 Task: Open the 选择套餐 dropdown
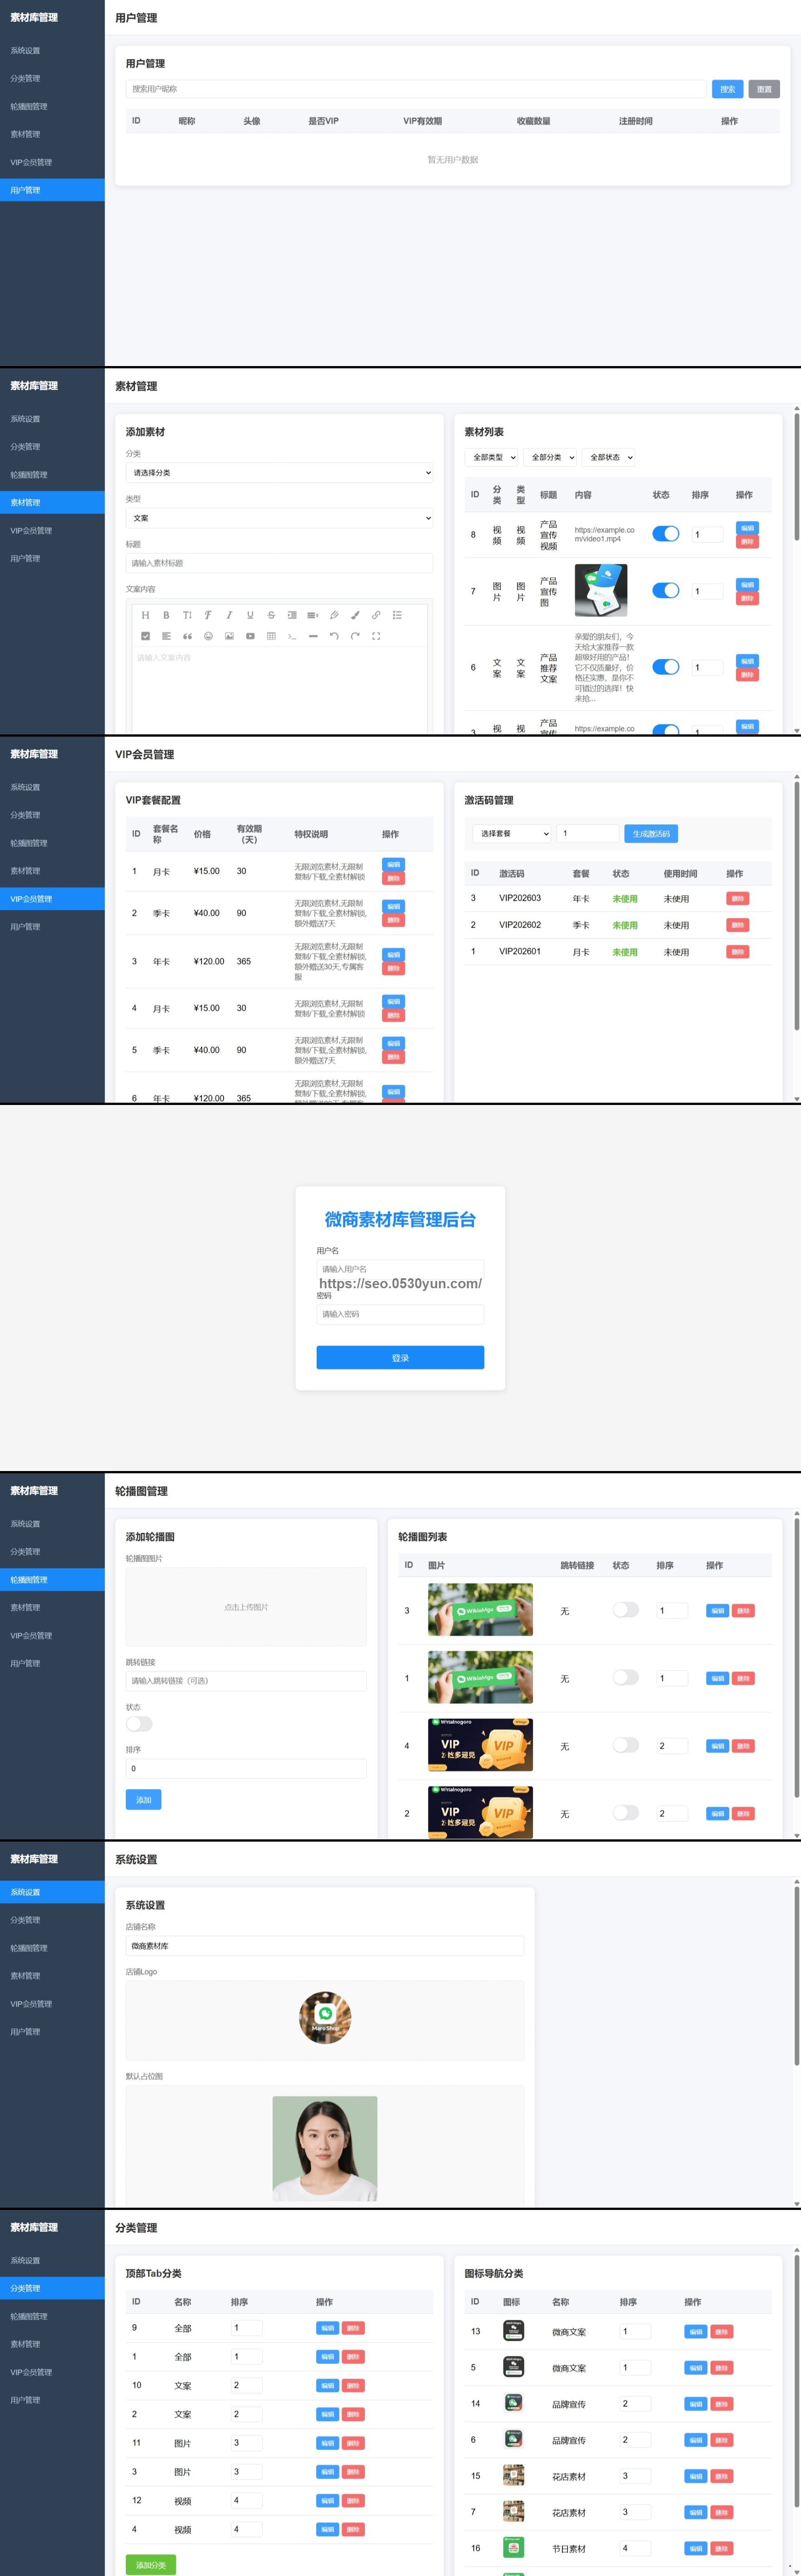point(512,833)
